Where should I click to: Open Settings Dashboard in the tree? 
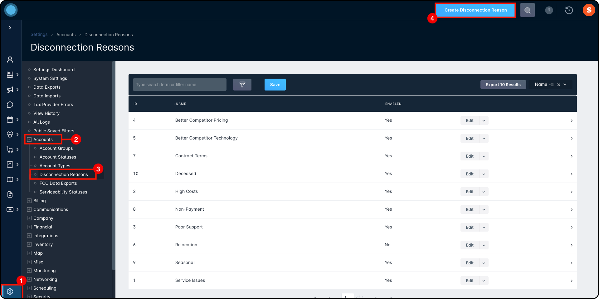(54, 70)
